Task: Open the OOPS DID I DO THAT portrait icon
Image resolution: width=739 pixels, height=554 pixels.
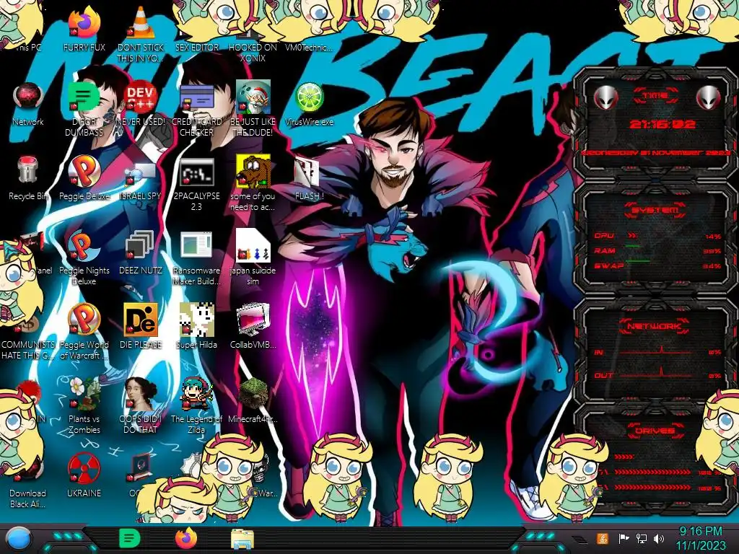Action: 141,394
